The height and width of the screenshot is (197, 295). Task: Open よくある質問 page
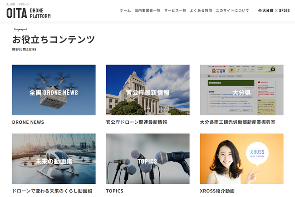tap(201, 10)
